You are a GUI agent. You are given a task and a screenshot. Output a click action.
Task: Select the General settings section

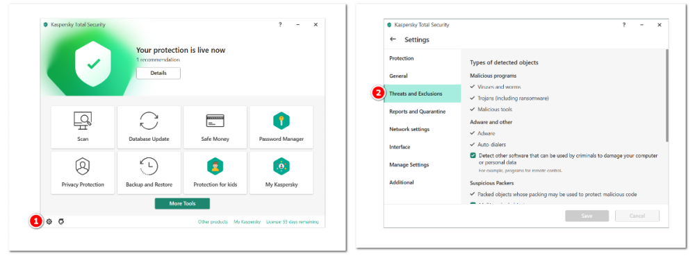coord(423,76)
